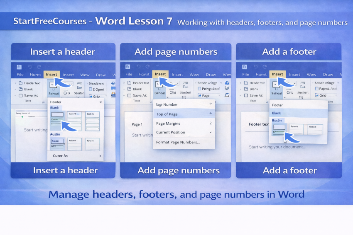Click the Page 1 text in the page numbers document
Viewport: 353px width, 235px height.
[137, 124]
